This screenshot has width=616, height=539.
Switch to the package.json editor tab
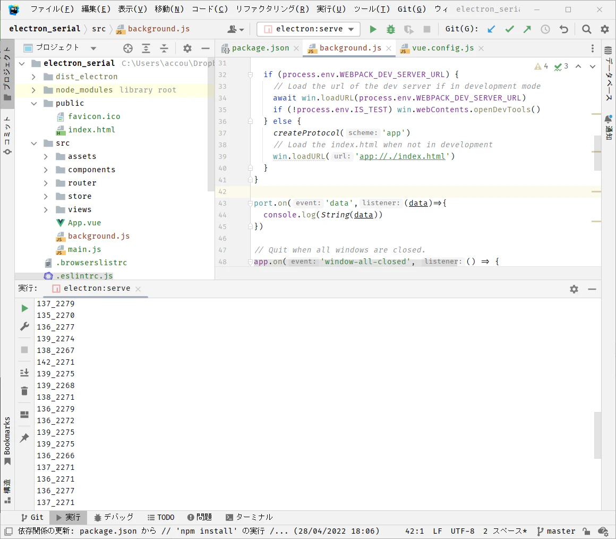tap(260, 48)
